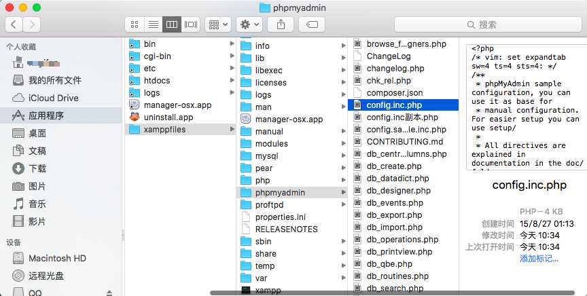587x296 pixels.
Task: Select 应用程序 in sidebar
Action: [x=60, y=115]
